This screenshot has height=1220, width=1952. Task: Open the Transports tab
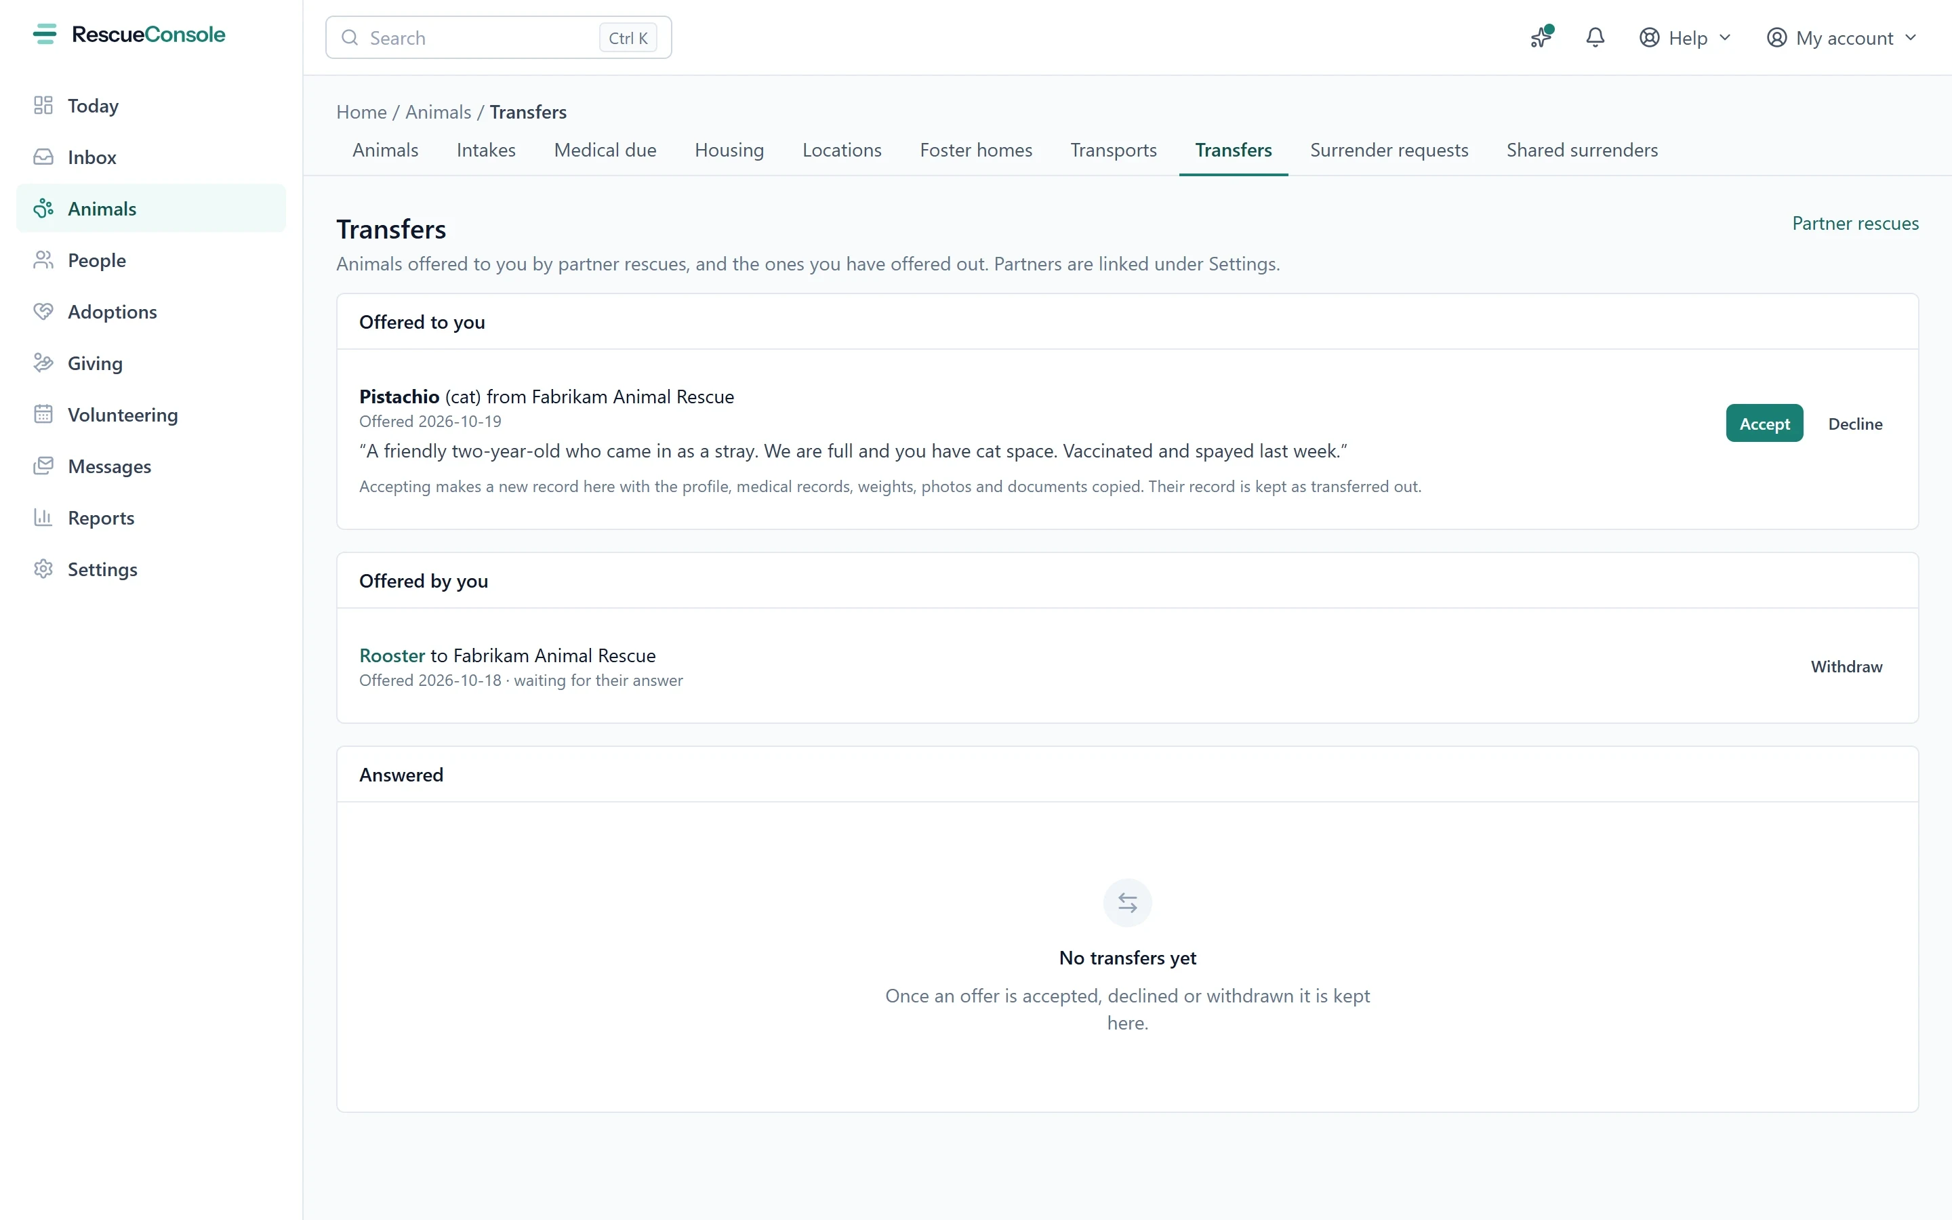(1114, 150)
